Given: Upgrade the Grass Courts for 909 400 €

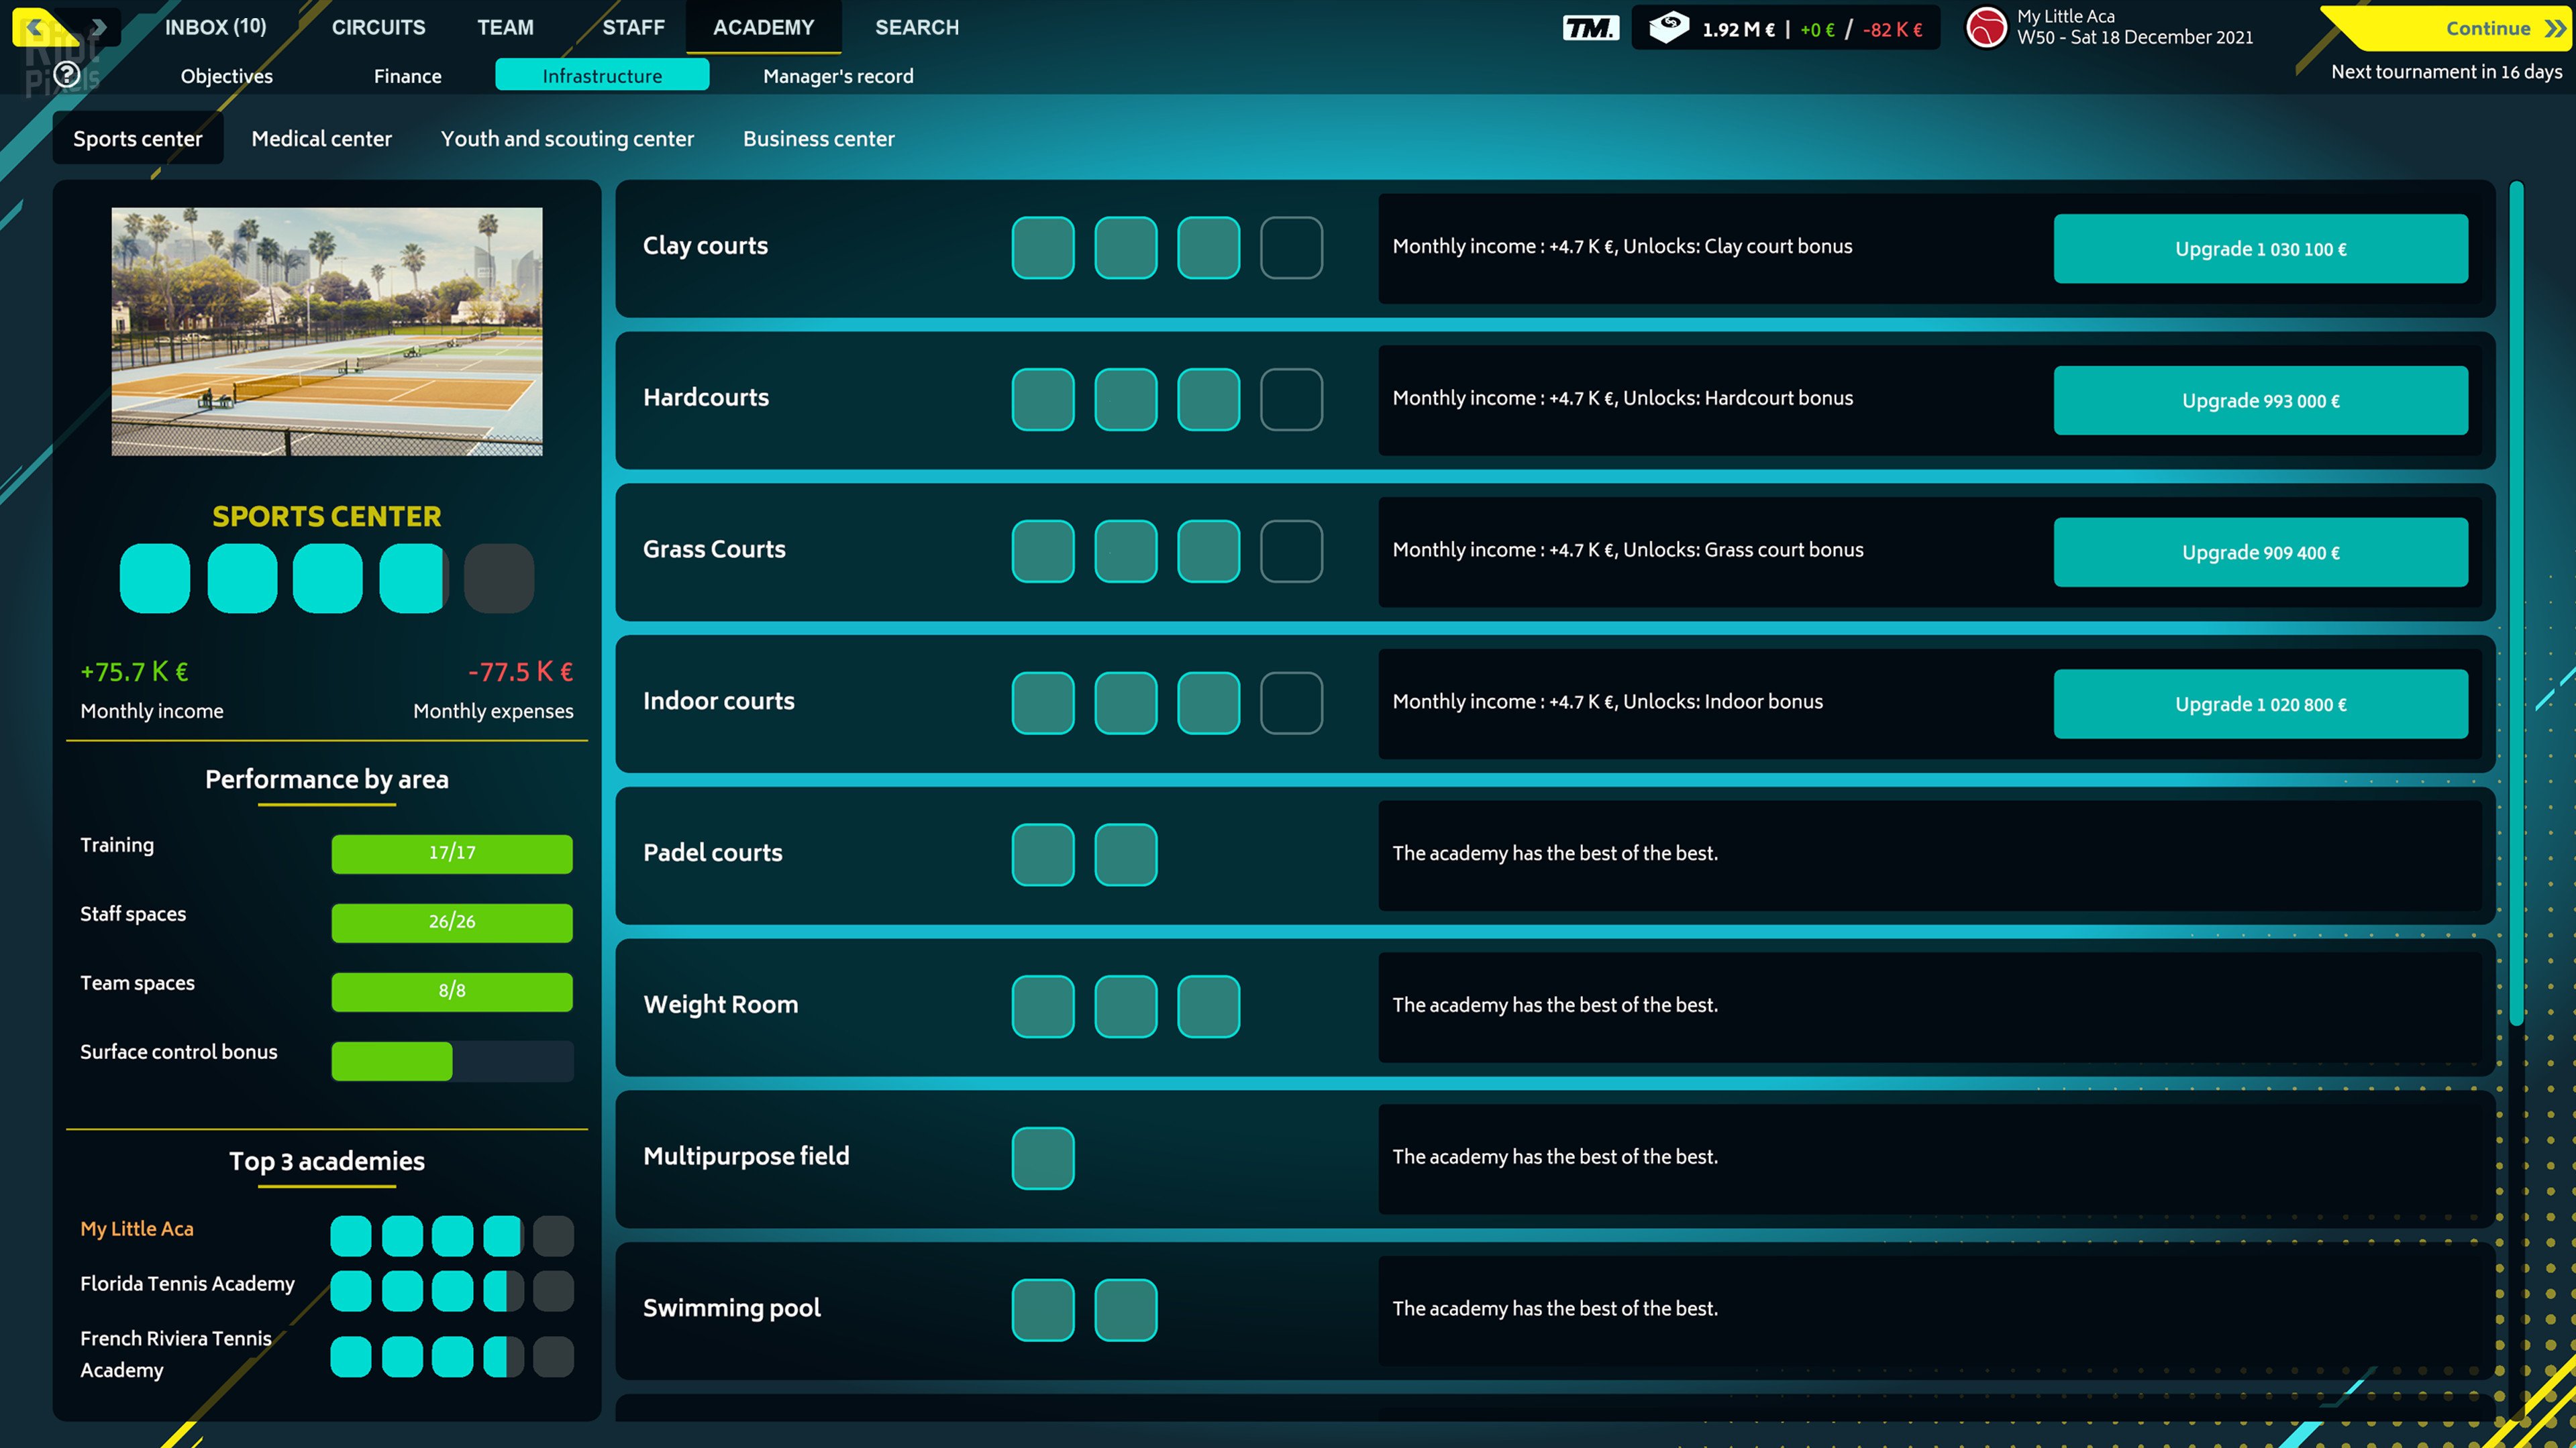Looking at the screenshot, I should 2260,551.
